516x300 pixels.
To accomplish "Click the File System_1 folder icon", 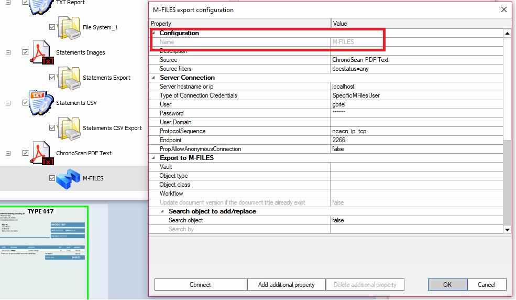I will coord(68,27).
